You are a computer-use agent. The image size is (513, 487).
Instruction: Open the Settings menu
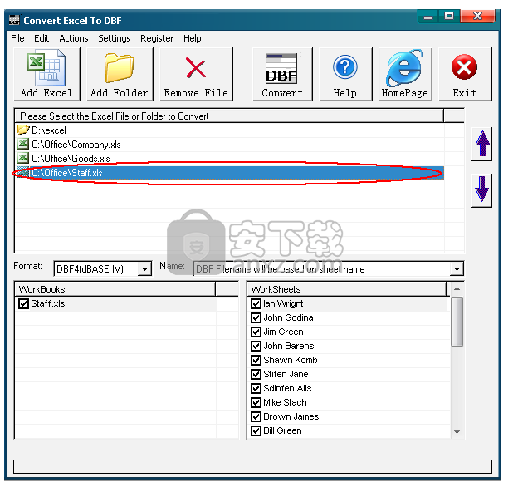(x=115, y=38)
